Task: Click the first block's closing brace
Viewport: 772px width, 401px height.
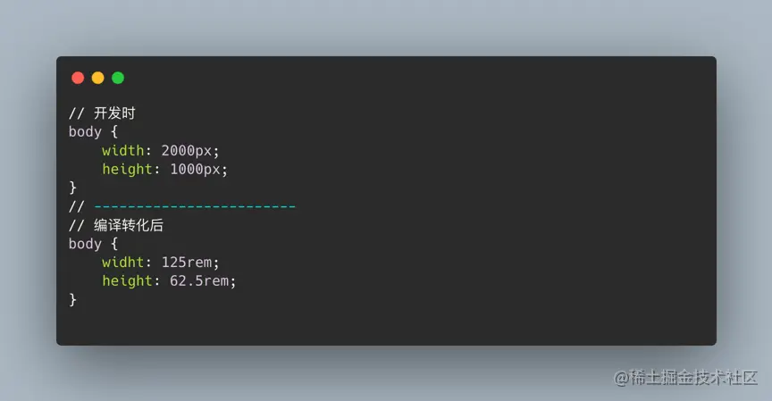Action: click(73, 188)
